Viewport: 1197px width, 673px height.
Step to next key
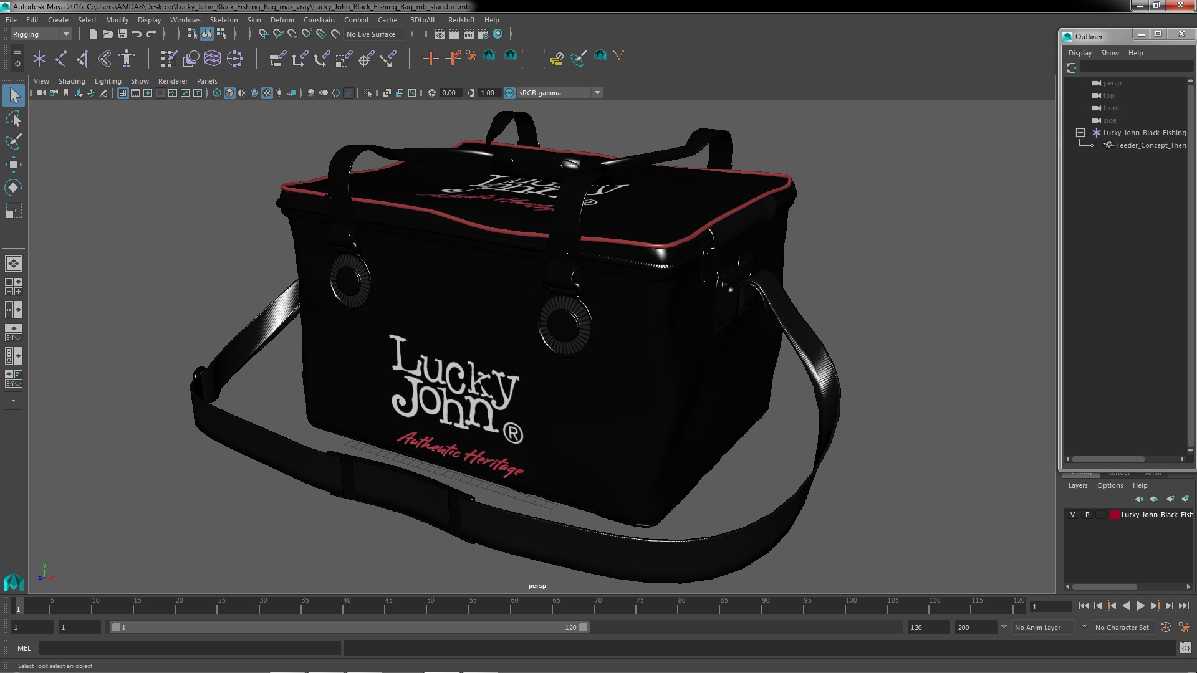(x=1155, y=606)
